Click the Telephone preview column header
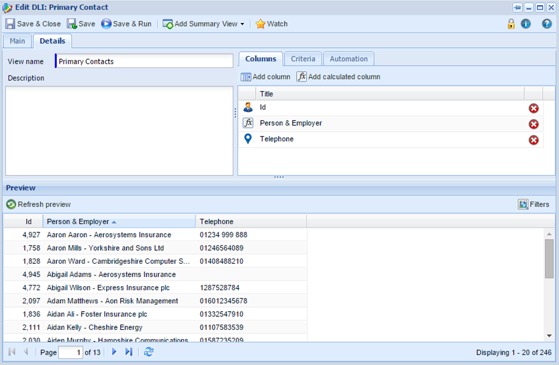 pyautogui.click(x=251, y=221)
